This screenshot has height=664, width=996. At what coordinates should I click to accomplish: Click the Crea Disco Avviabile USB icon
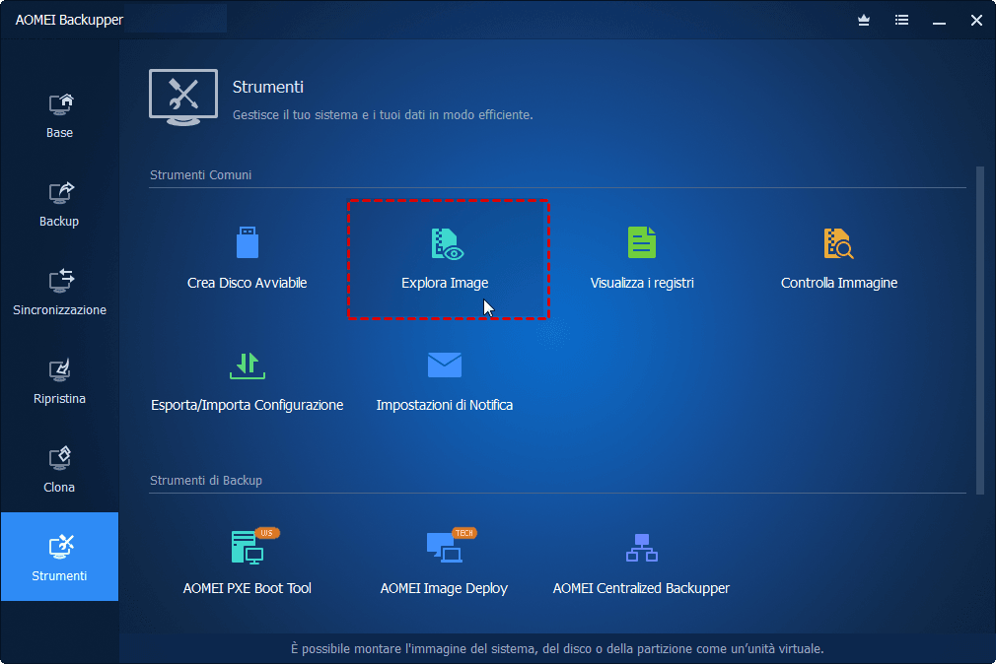click(248, 242)
